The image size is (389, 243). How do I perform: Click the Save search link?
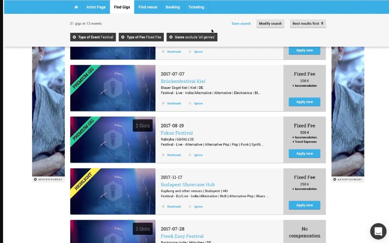coord(241,24)
